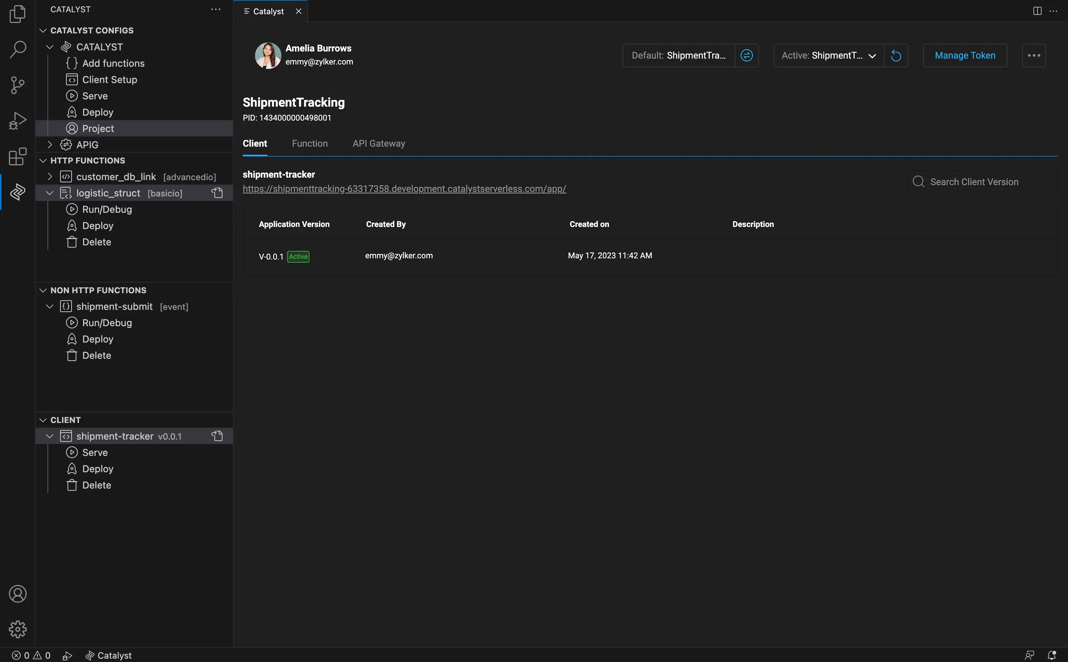Image resolution: width=1068 pixels, height=662 pixels.
Task: Open the Search view in activity bar
Action: pos(17,49)
